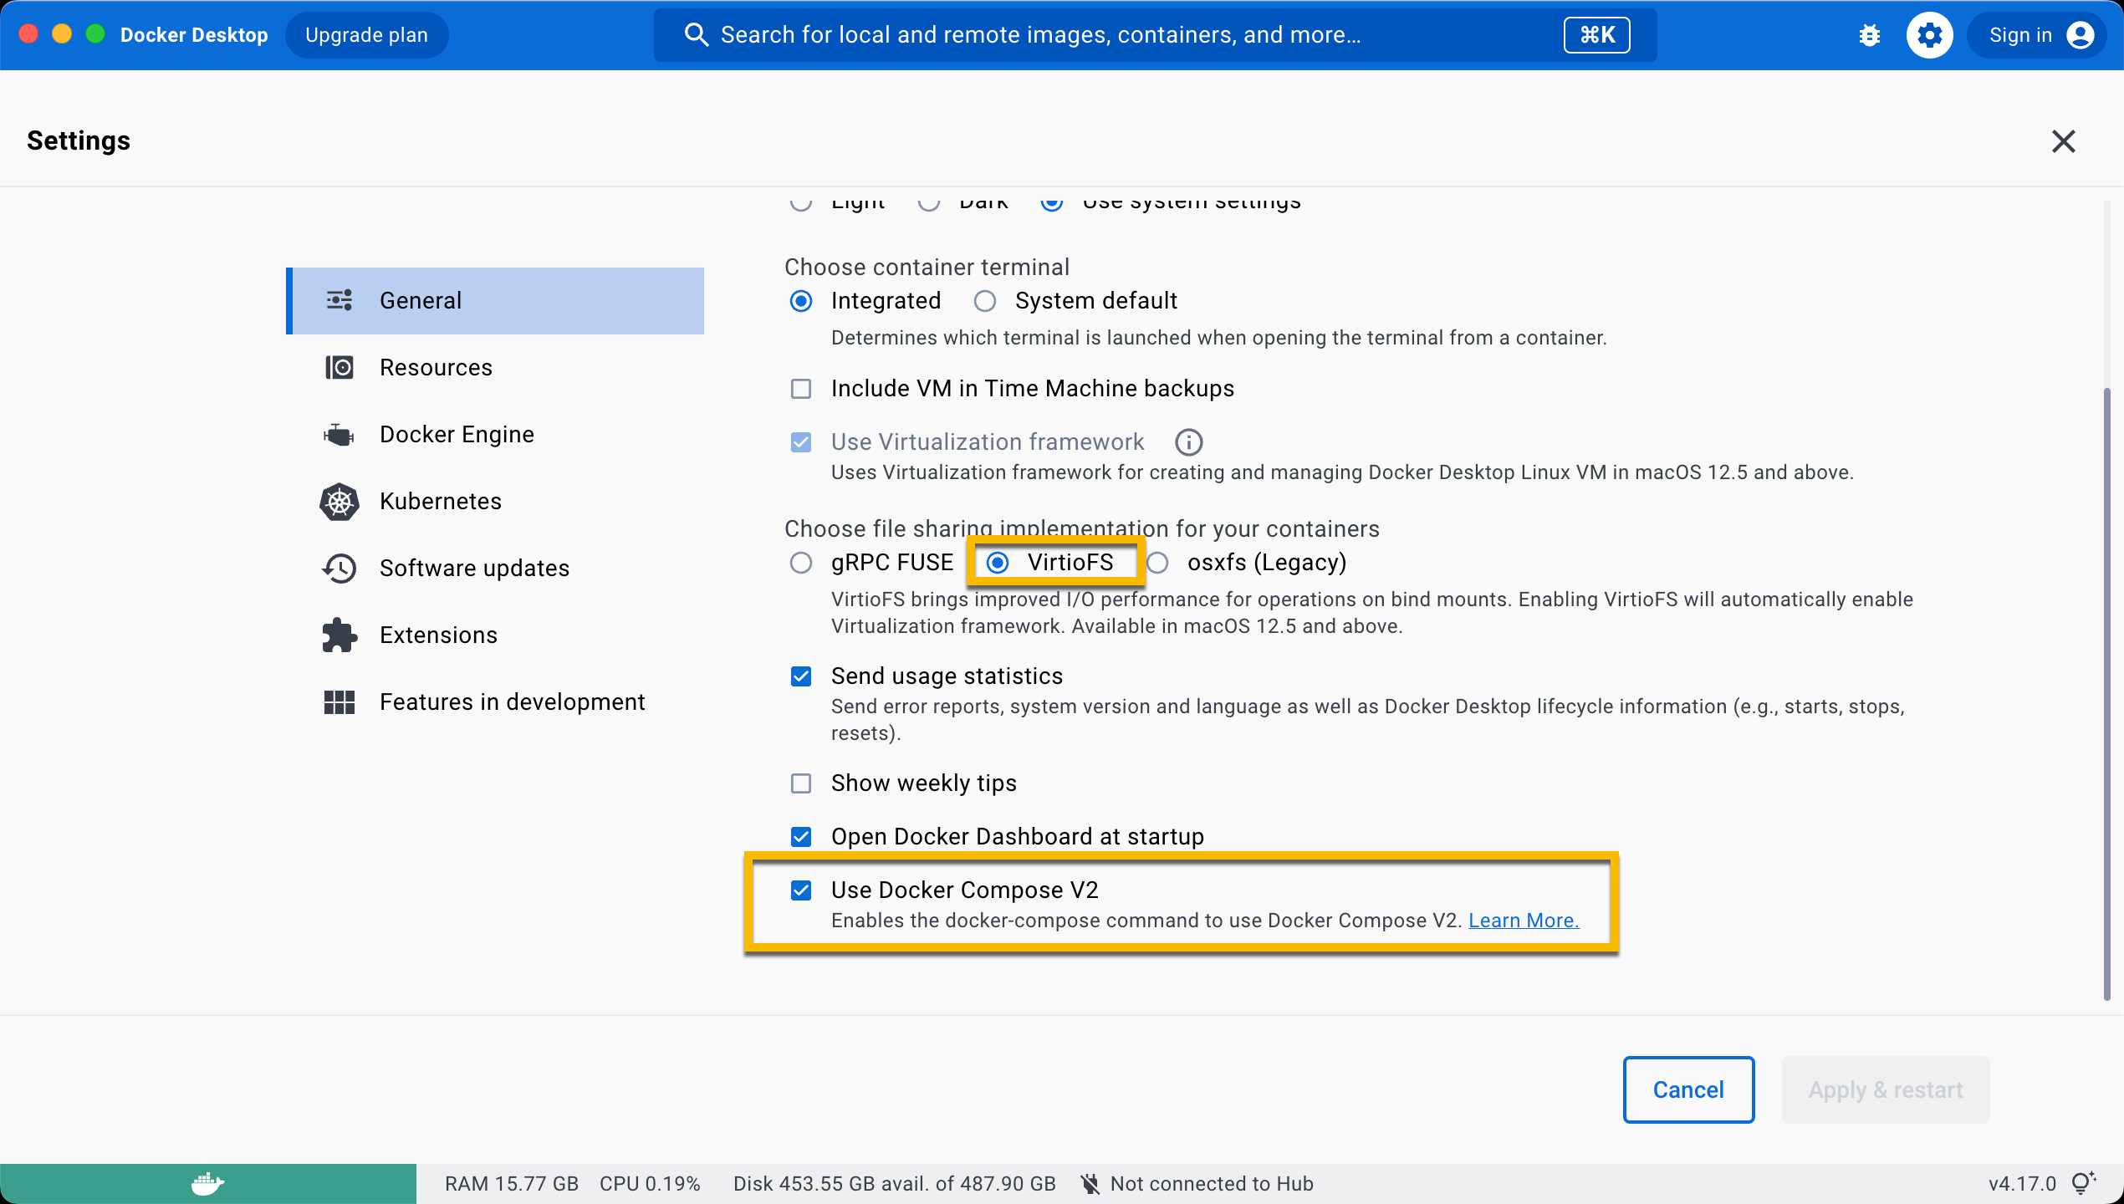Choose osxfs (Legacy) file sharing
The width and height of the screenshot is (2124, 1204).
coord(1157,563)
